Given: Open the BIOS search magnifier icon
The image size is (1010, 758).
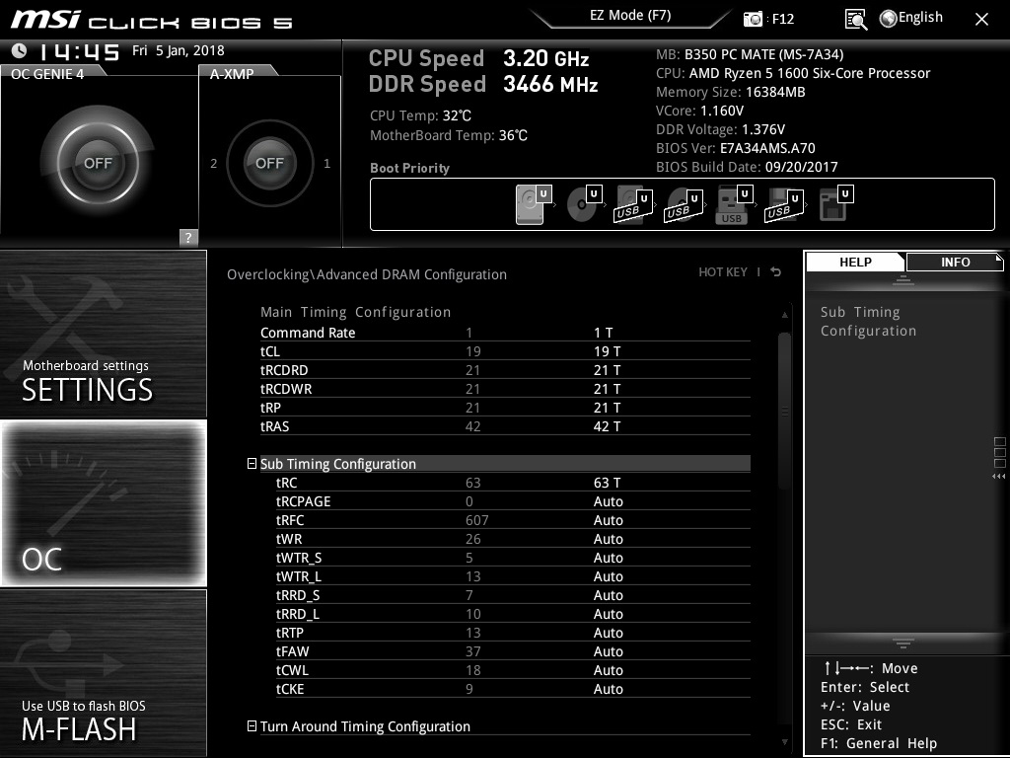Looking at the screenshot, I should 855,20.
